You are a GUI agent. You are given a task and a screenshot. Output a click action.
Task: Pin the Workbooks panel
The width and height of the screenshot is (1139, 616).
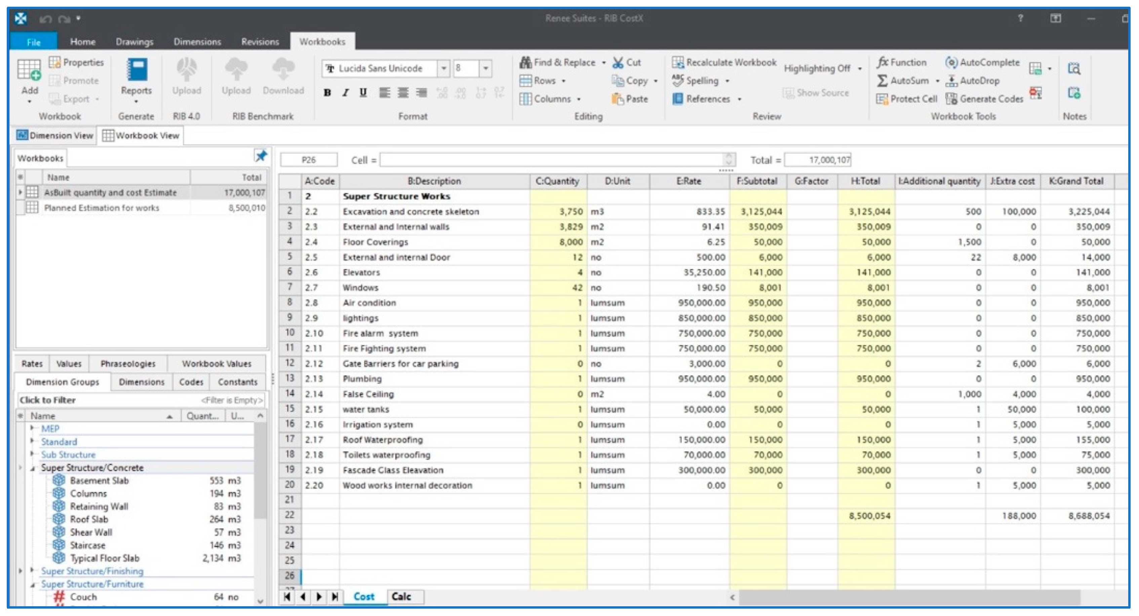tap(261, 156)
